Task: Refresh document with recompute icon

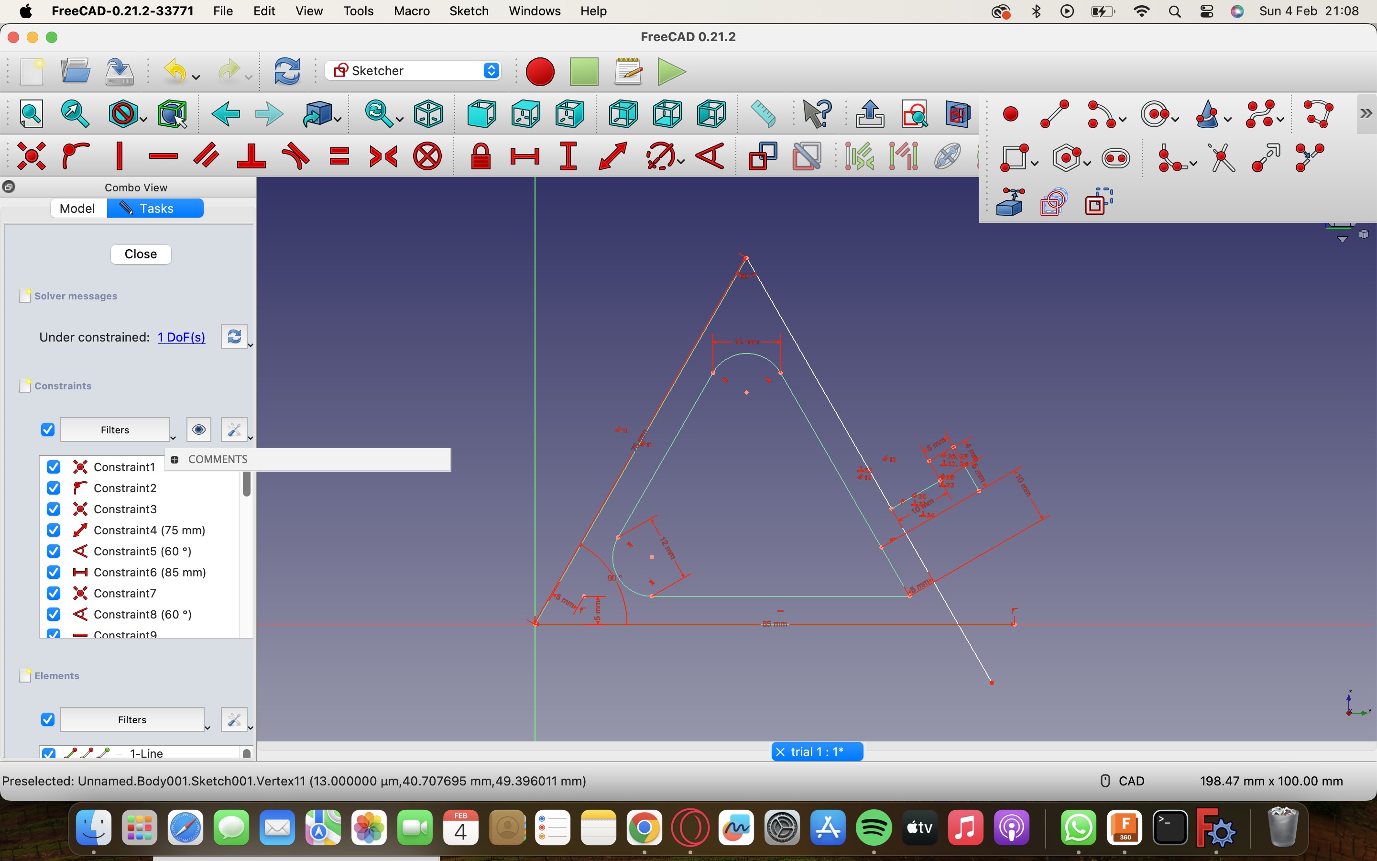Action: [x=287, y=72]
